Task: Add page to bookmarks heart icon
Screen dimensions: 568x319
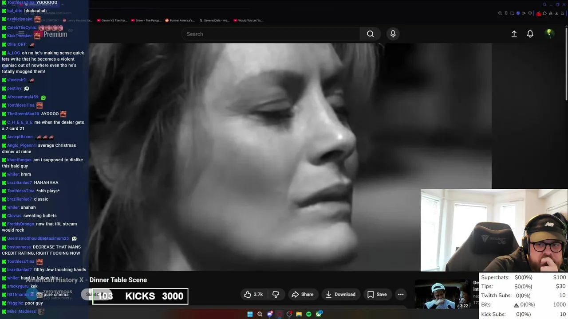Action: click(530, 13)
